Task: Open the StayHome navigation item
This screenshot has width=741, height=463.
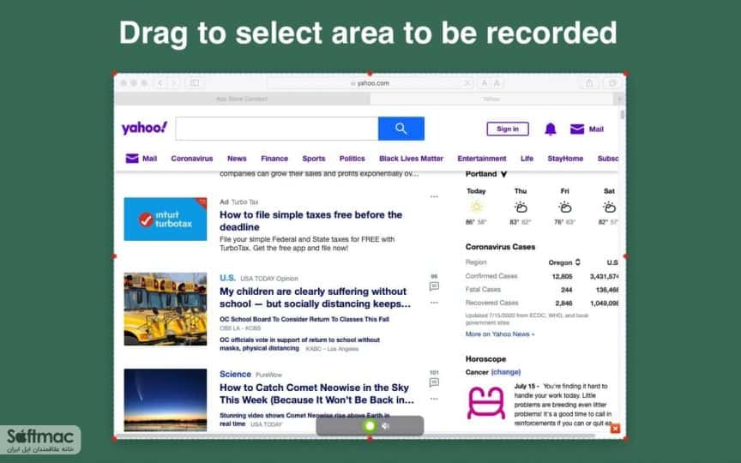Action: [565, 159]
